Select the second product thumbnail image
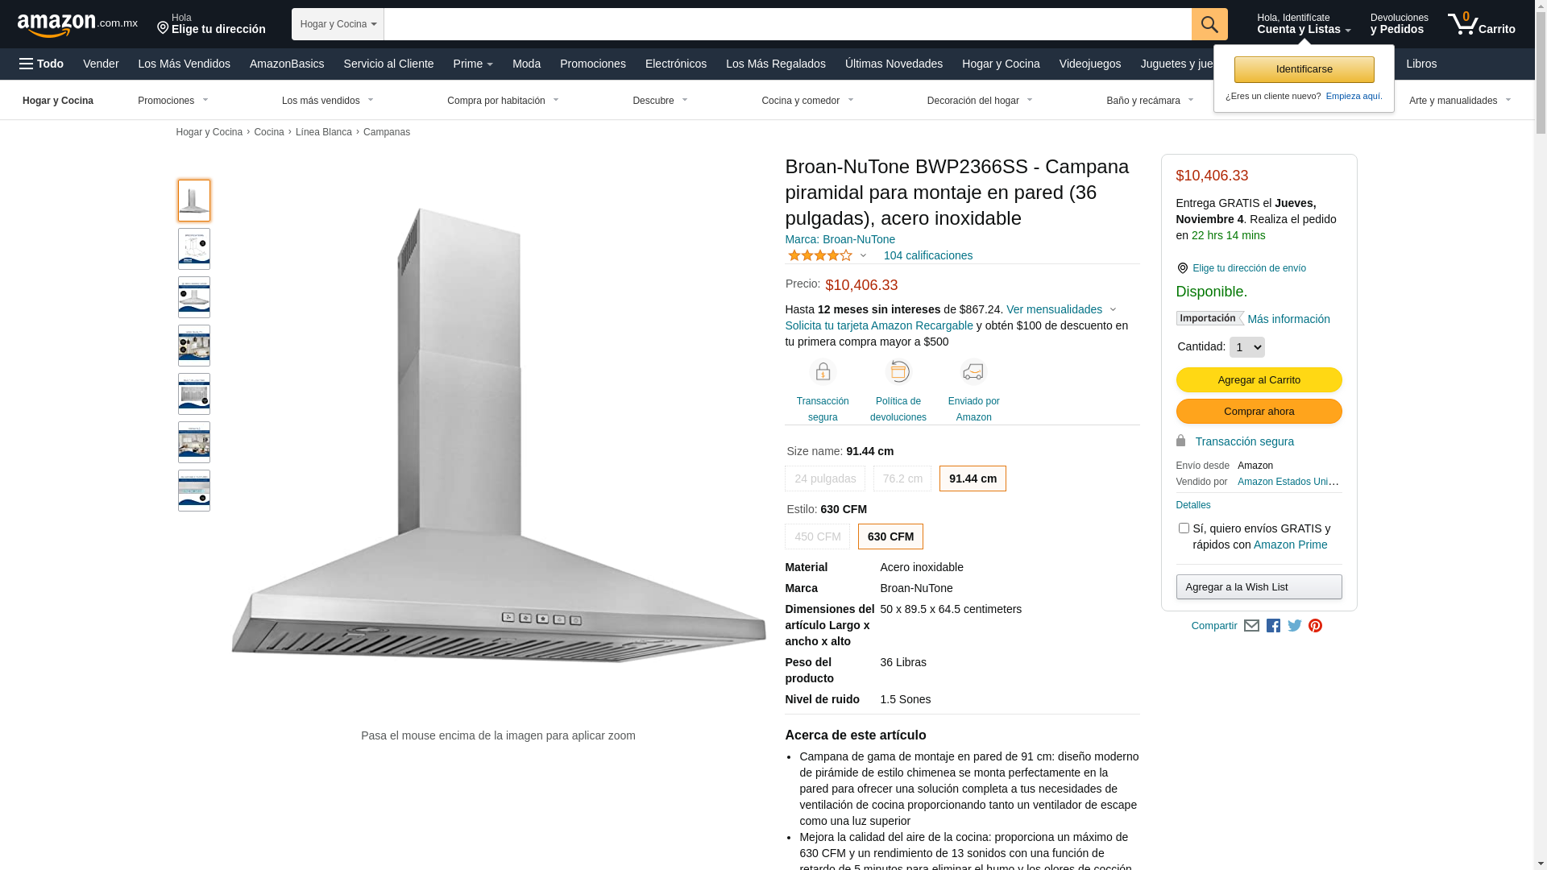Image resolution: width=1547 pixels, height=870 pixels. click(194, 249)
